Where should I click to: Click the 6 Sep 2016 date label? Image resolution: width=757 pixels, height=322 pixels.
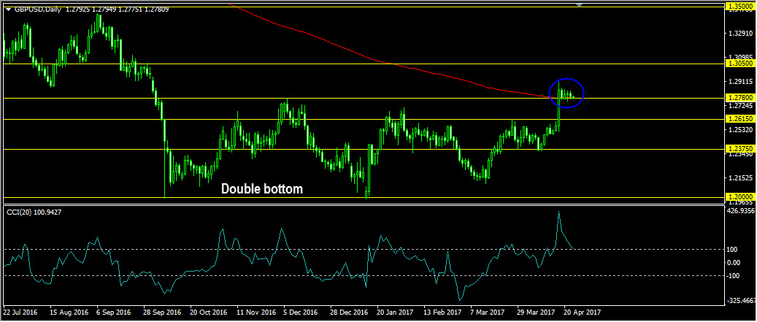tap(113, 312)
